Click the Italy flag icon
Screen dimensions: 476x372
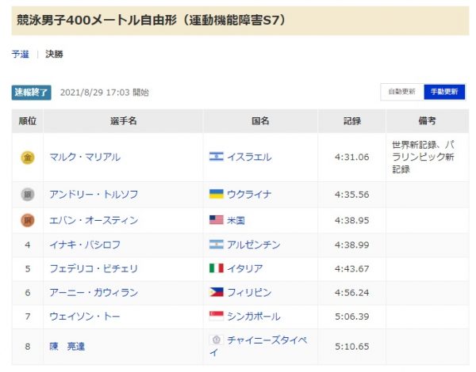[x=216, y=268]
